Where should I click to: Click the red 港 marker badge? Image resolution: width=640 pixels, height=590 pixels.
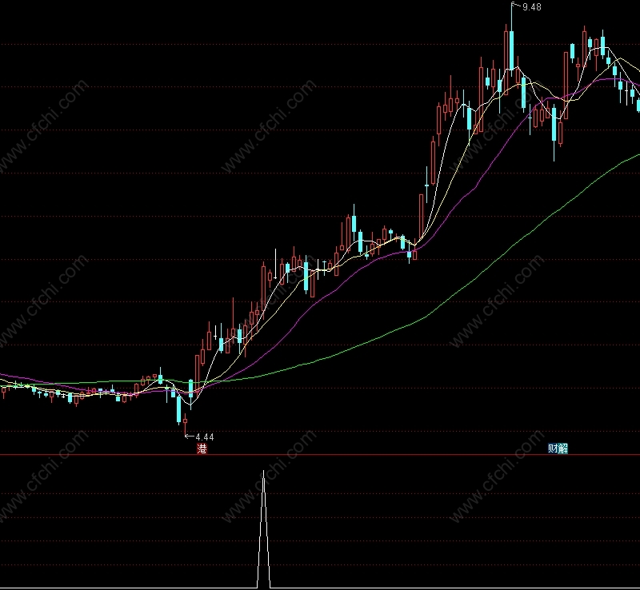202,448
